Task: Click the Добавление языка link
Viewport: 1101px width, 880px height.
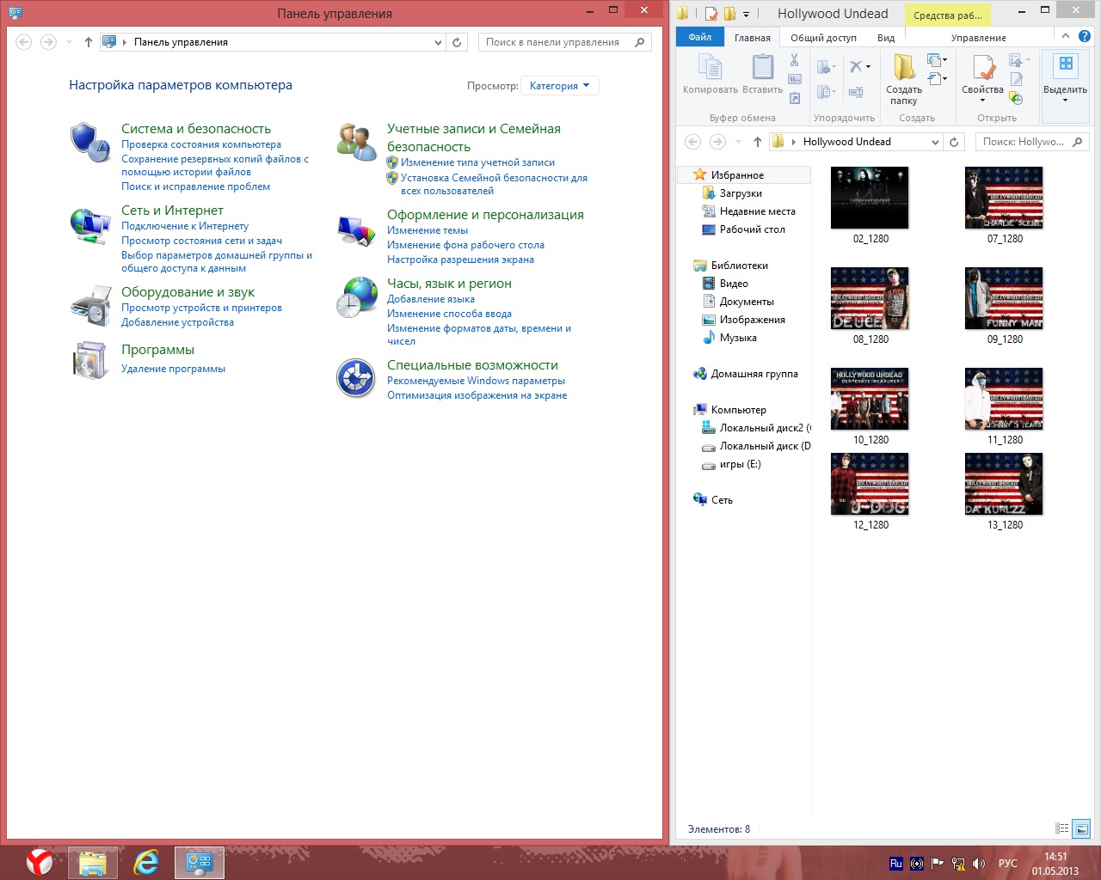Action: point(431,299)
